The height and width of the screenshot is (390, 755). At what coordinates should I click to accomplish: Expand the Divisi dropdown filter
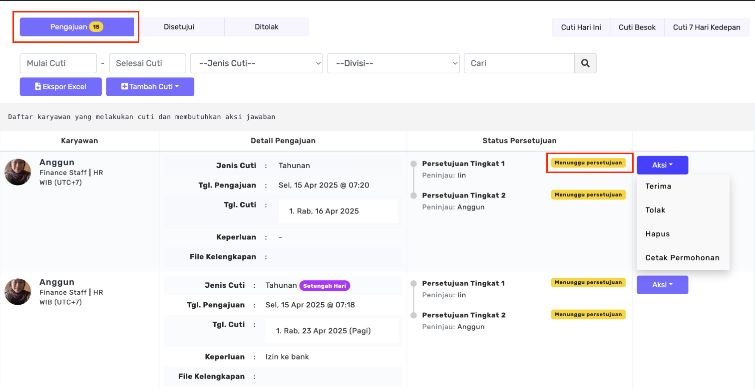(393, 63)
